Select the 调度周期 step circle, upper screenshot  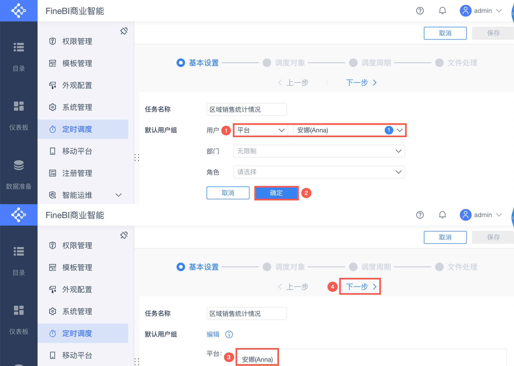pyautogui.click(x=353, y=63)
